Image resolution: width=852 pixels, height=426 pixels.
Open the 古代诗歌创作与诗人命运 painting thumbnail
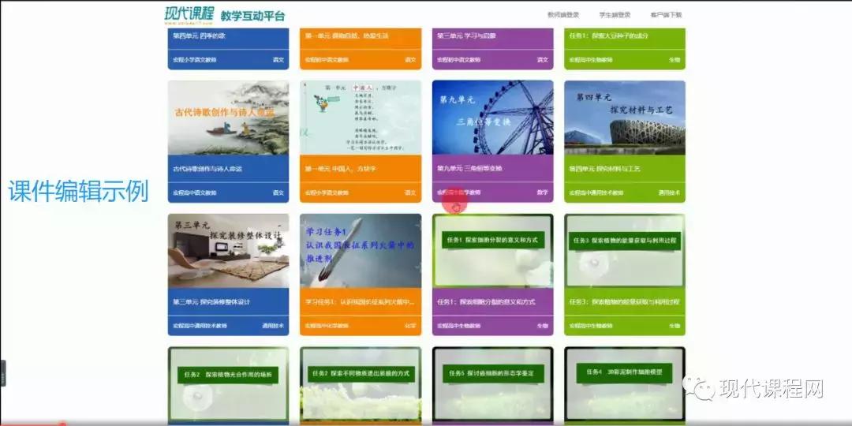tap(228, 118)
